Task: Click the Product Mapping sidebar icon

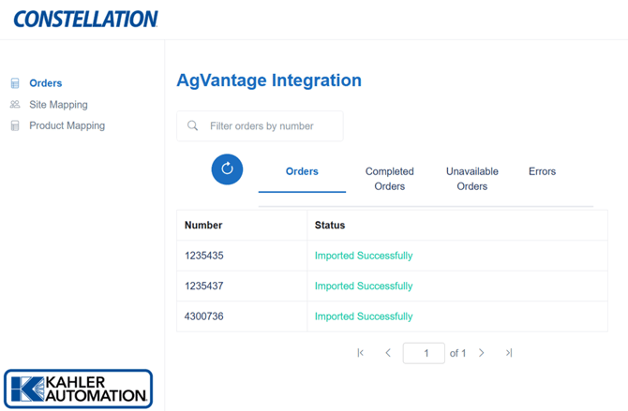Action: pyautogui.click(x=15, y=125)
